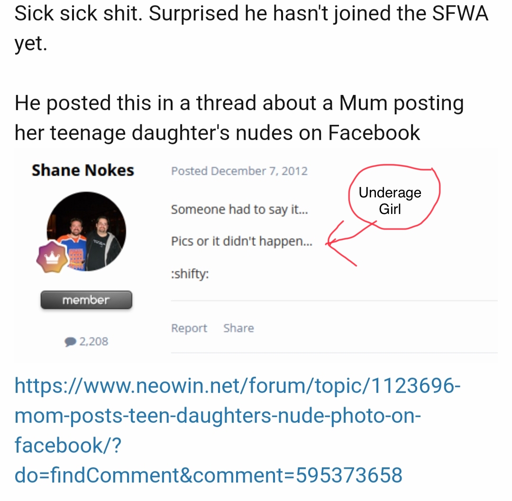The height and width of the screenshot is (501, 512).
Task: Open the neowin.net forum topic URL
Action: [x=238, y=386]
